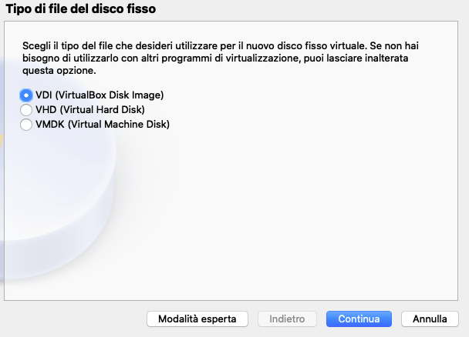
Task: Click the 'VMDK (Virtual Machine Disk)' label text
Action: [x=103, y=125]
